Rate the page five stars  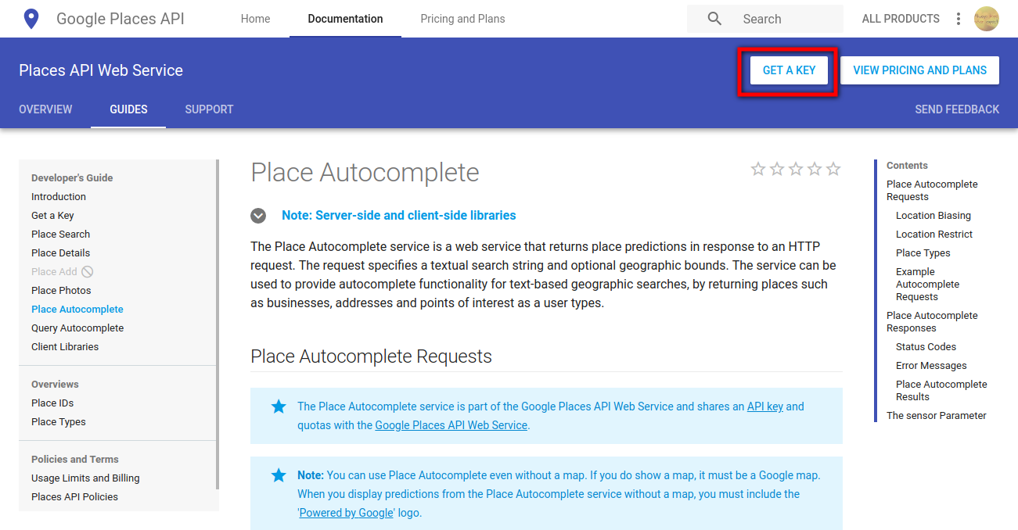833,169
